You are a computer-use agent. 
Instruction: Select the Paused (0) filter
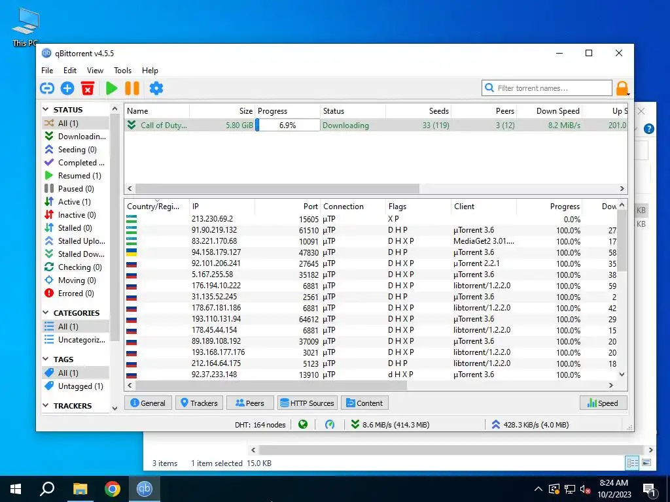(75, 189)
